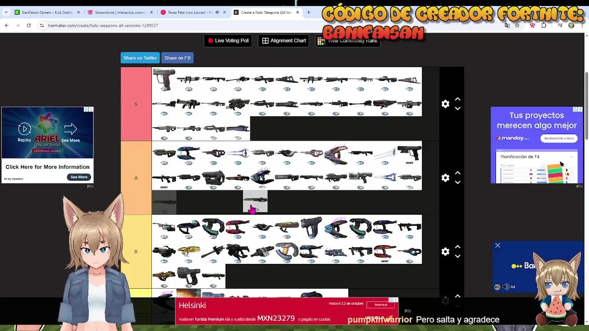
Task: Open AdChoices icon on monday.com ad
Action: coord(575,109)
